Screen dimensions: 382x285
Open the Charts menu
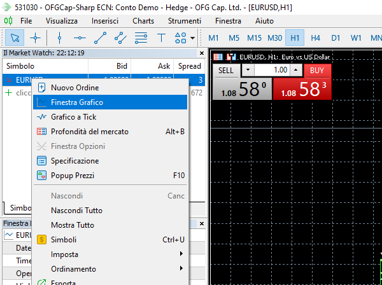pyautogui.click(x=143, y=21)
